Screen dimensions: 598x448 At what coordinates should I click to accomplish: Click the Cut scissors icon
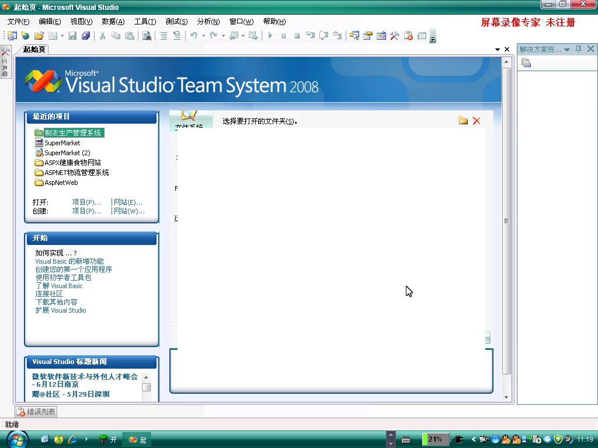(102, 36)
